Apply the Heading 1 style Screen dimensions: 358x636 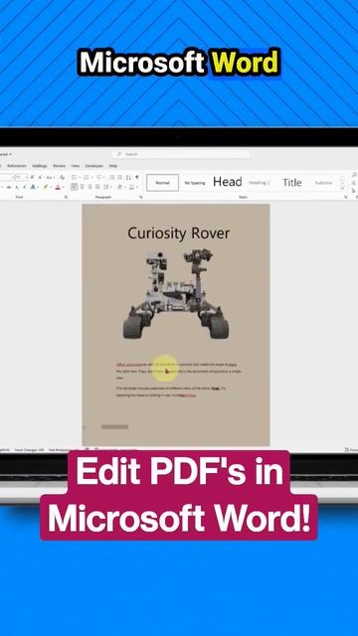[x=228, y=182]
